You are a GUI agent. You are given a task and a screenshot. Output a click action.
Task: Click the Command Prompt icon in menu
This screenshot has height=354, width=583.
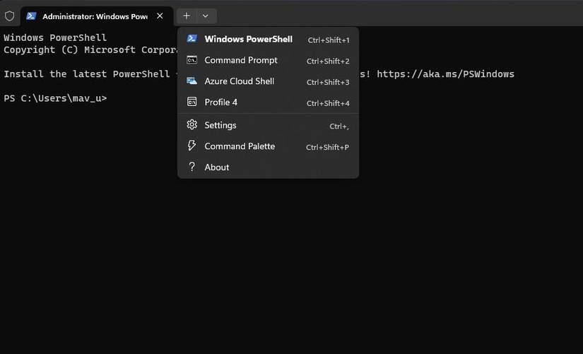coord(192,60)
